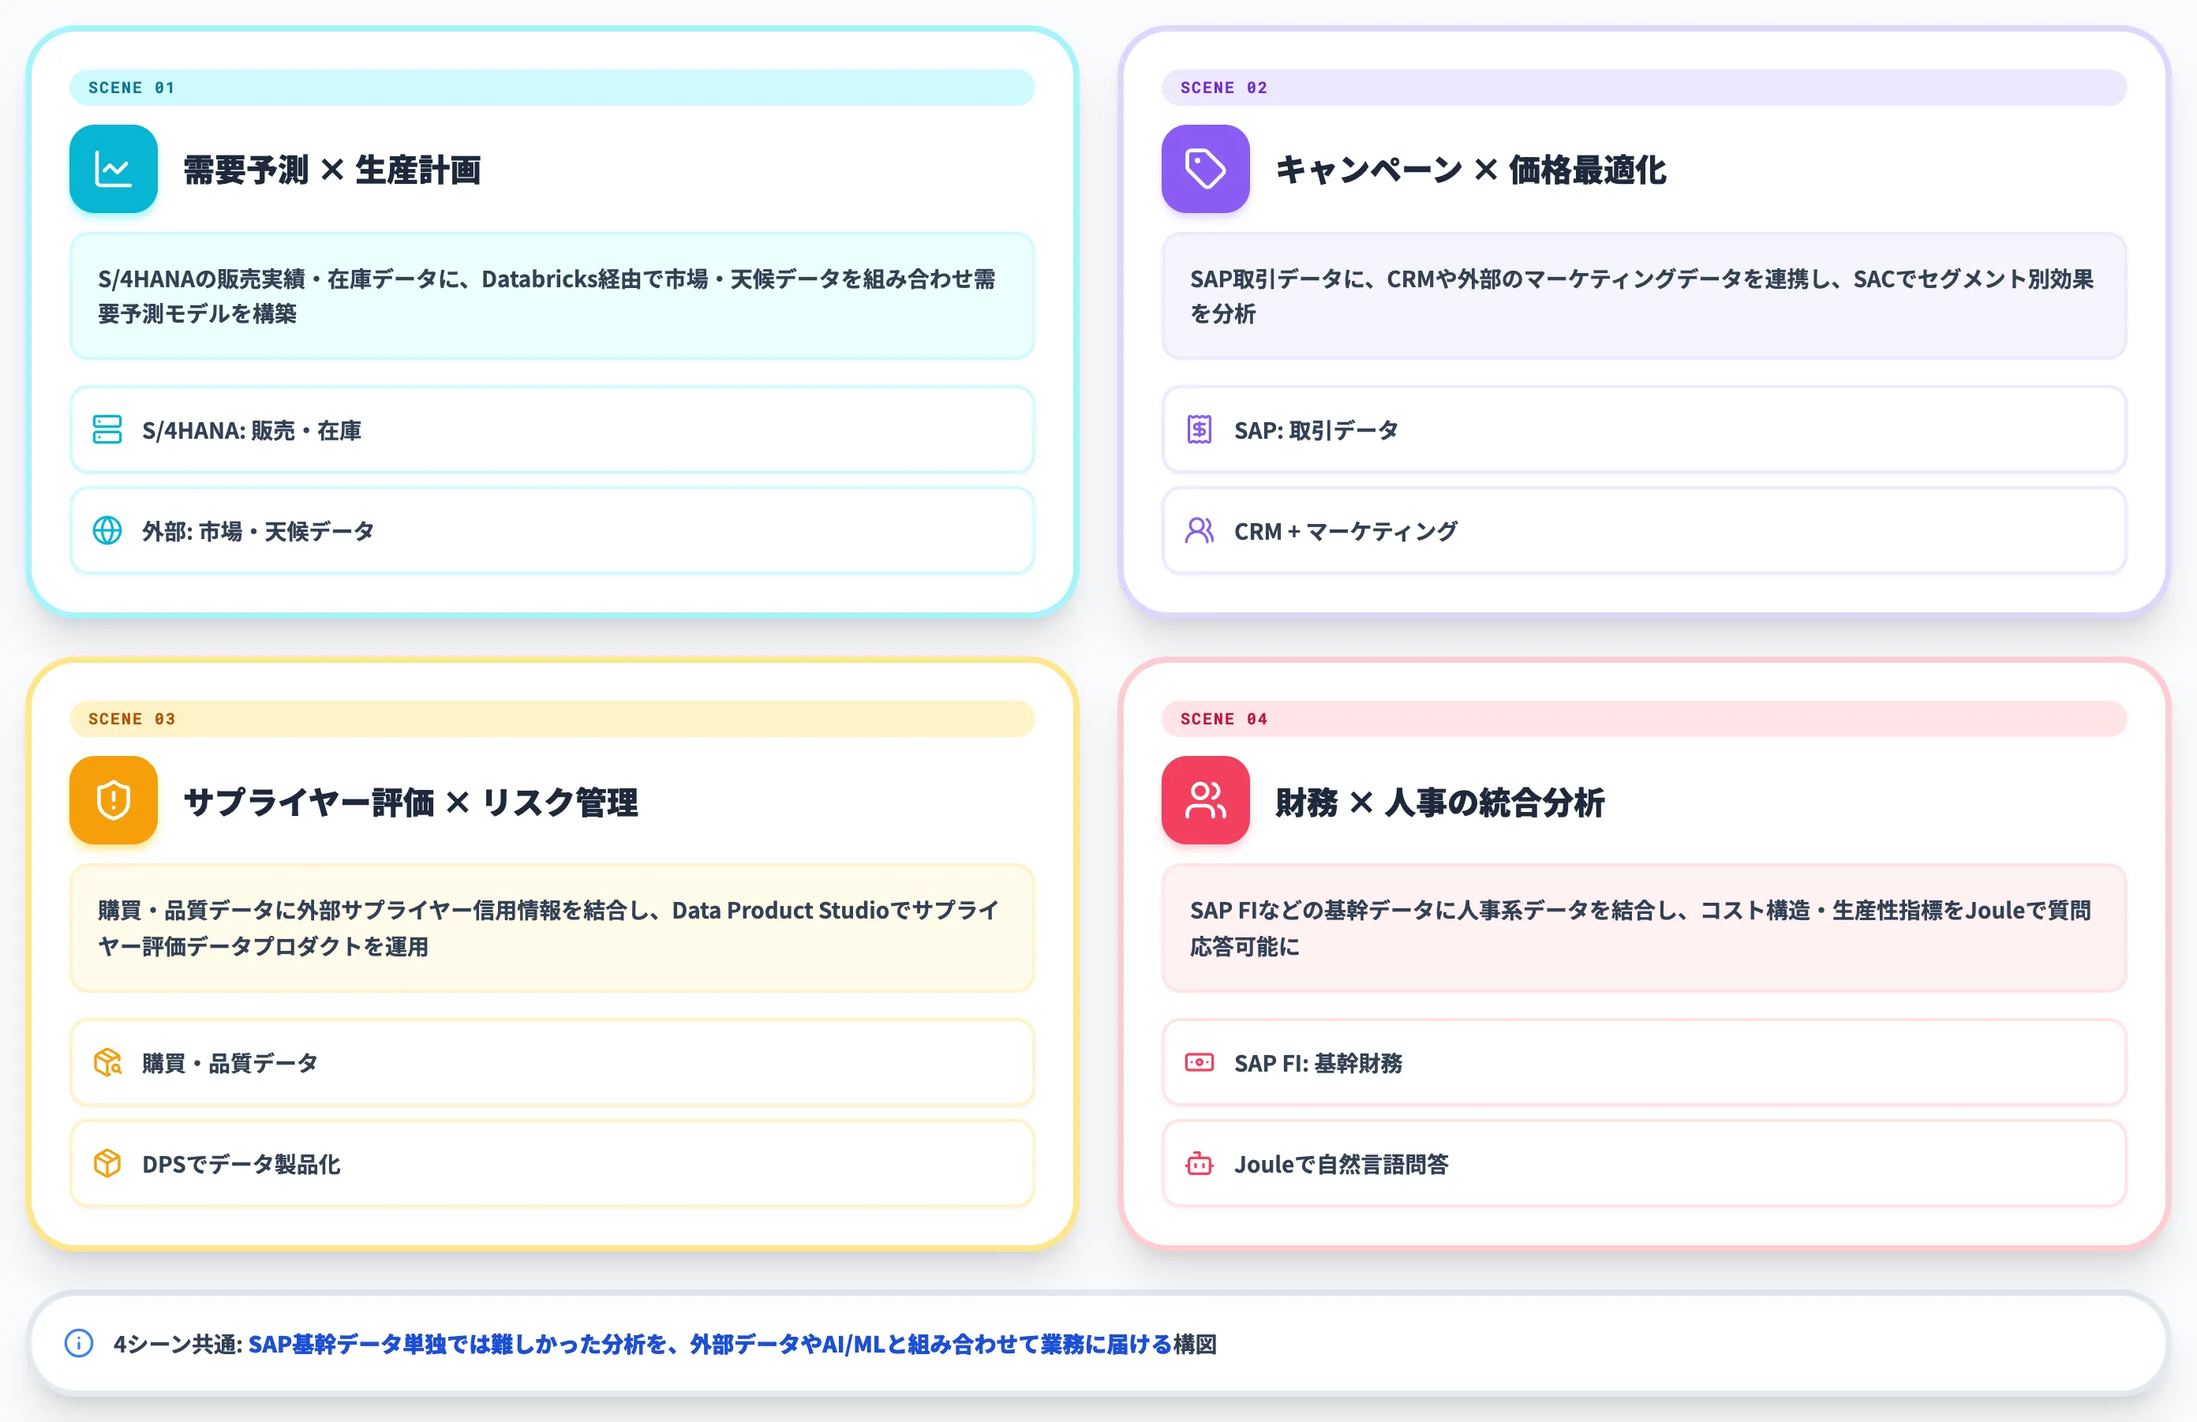Click the teal chart icon for 需要予測 × 生産計画
This screenshot has height=1422, width=2197.
tap(114, 169)
